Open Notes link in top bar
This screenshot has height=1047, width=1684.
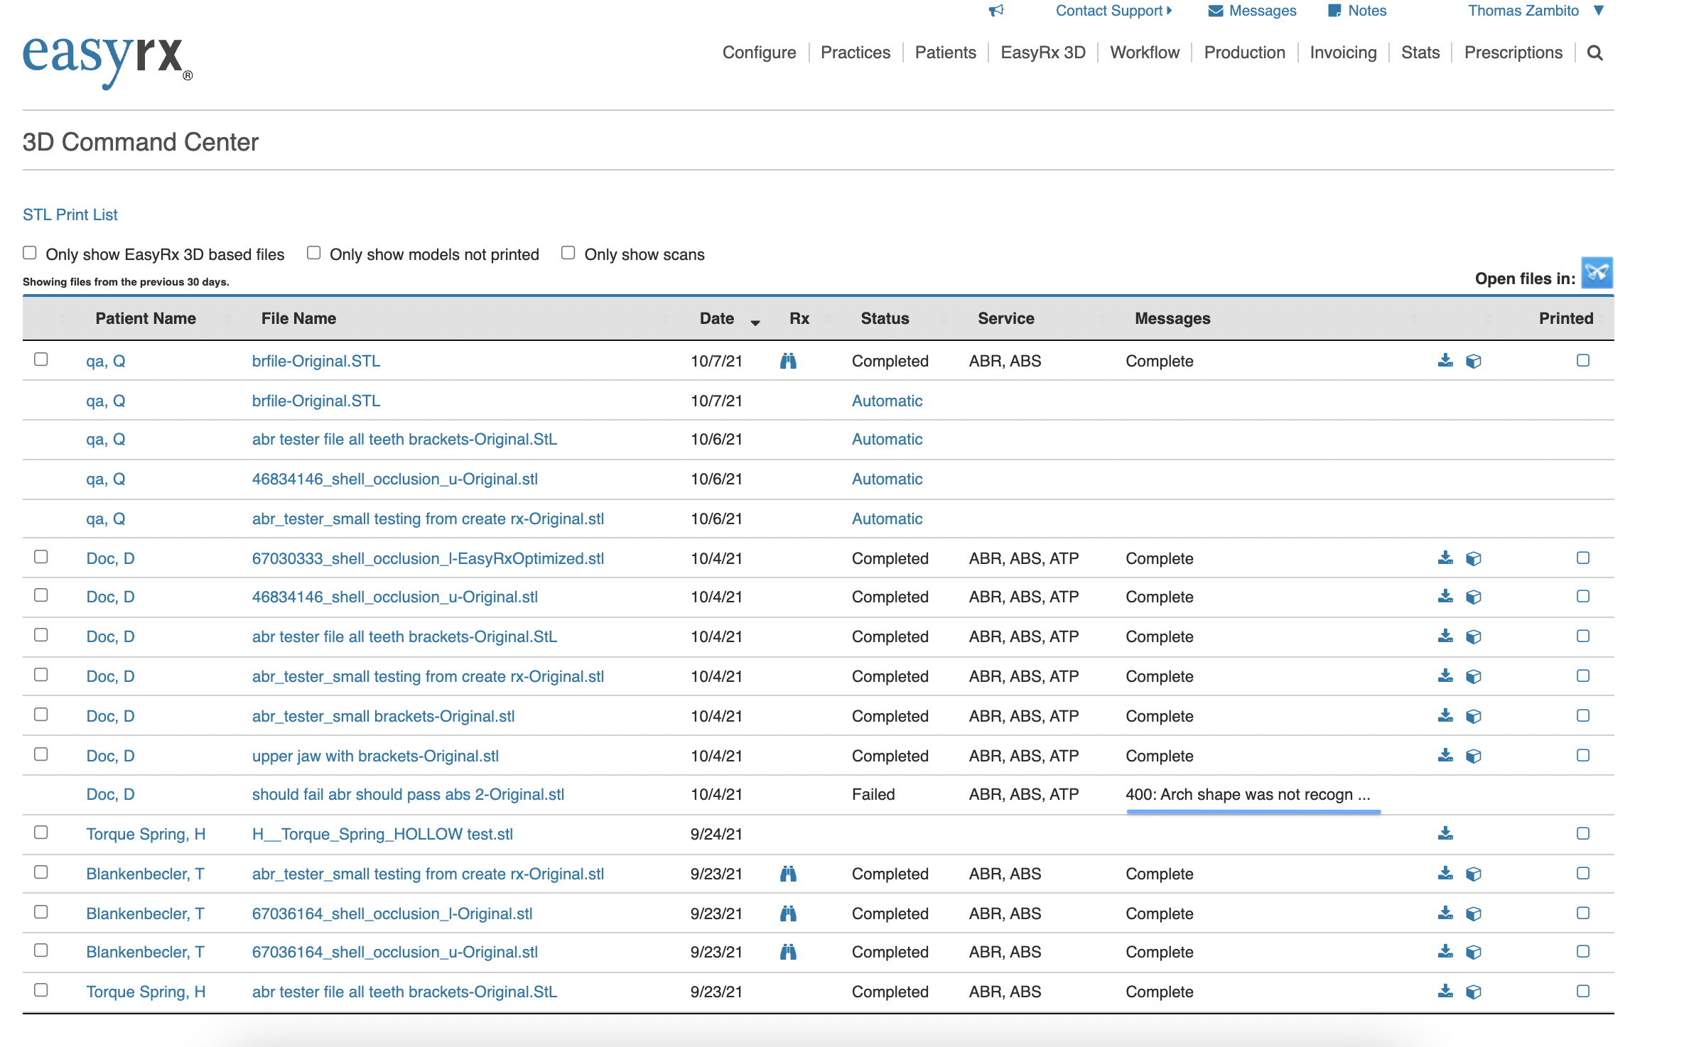click(1357, 11)
